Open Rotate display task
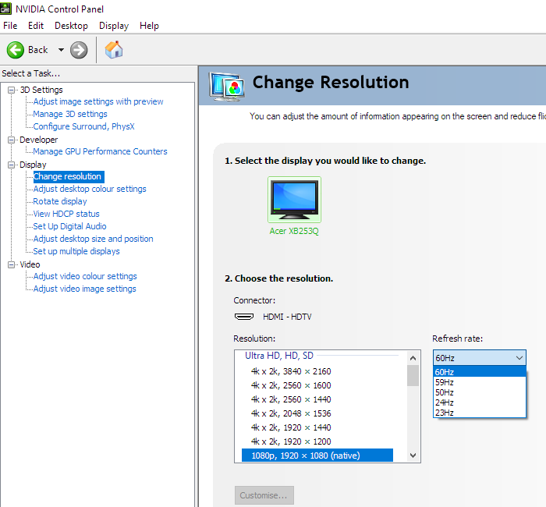 [60, 201]
